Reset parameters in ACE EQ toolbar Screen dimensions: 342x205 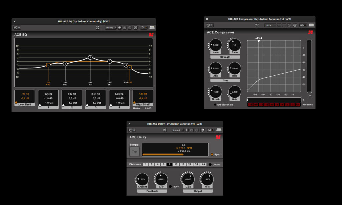136,28
